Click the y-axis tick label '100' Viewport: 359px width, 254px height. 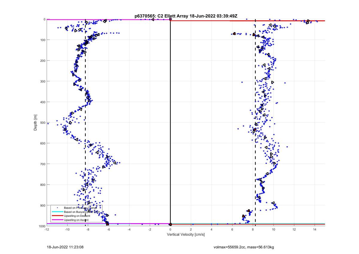[42, 40]
